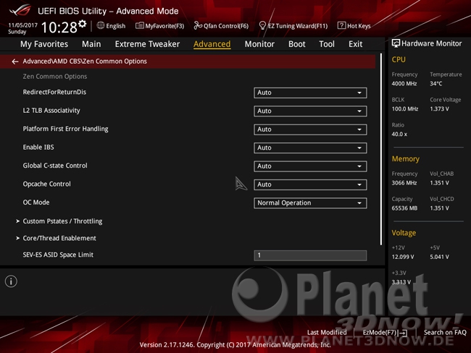Open Opcache Control dropdown
The image size is (471, 353).
[310, 184]
